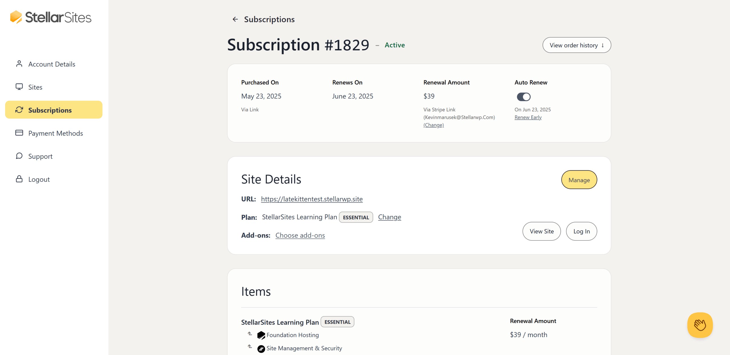This screenshot has height=355, width=730.
Task: Click the ESSENTIAL badge in Items
Action: pyautogui.click(x=337, y=322)
